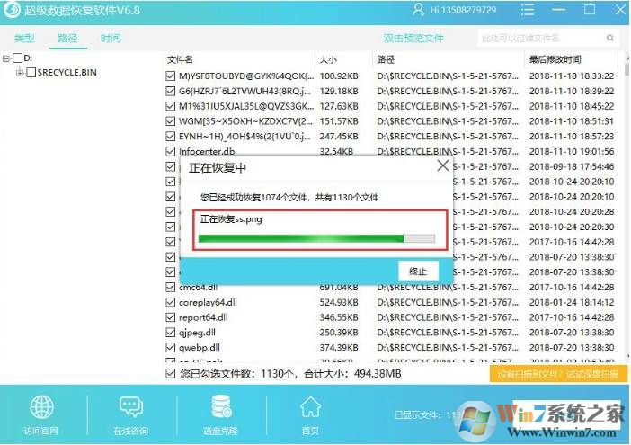Check the D: drive checkbox
The height and width of the screenshot is (445, 631).
pos(18,58)
